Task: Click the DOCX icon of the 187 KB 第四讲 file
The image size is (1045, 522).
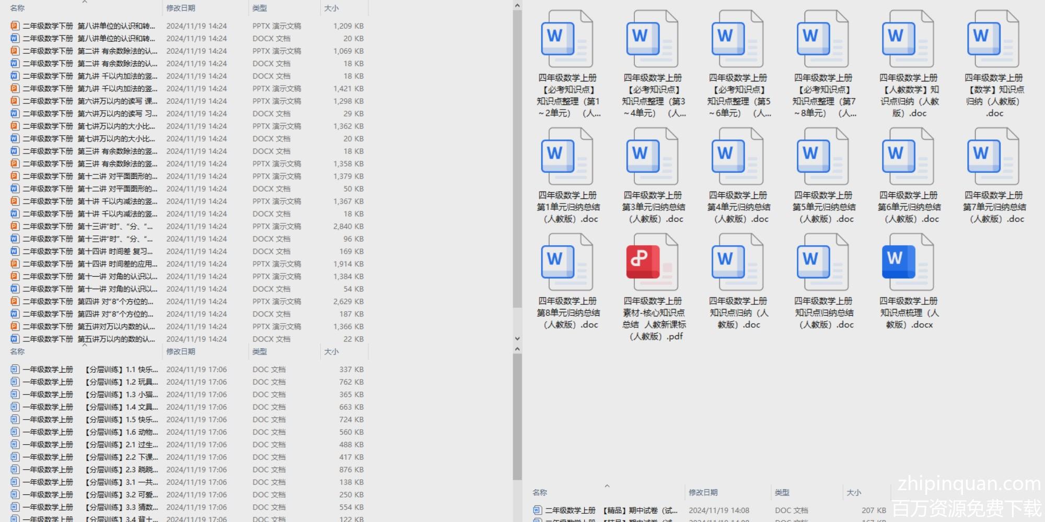Action: point(15,314)
